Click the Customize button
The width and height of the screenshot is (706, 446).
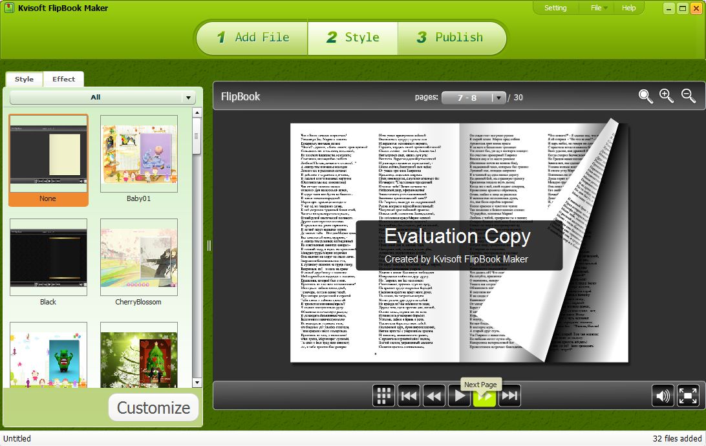pyautogui.click(x=153, y=408)
